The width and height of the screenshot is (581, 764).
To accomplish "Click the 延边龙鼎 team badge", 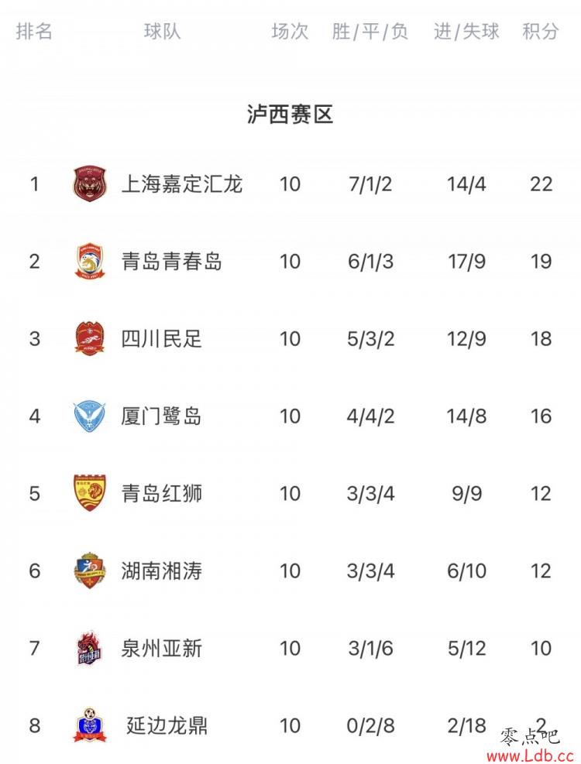I will coord(90,725).
